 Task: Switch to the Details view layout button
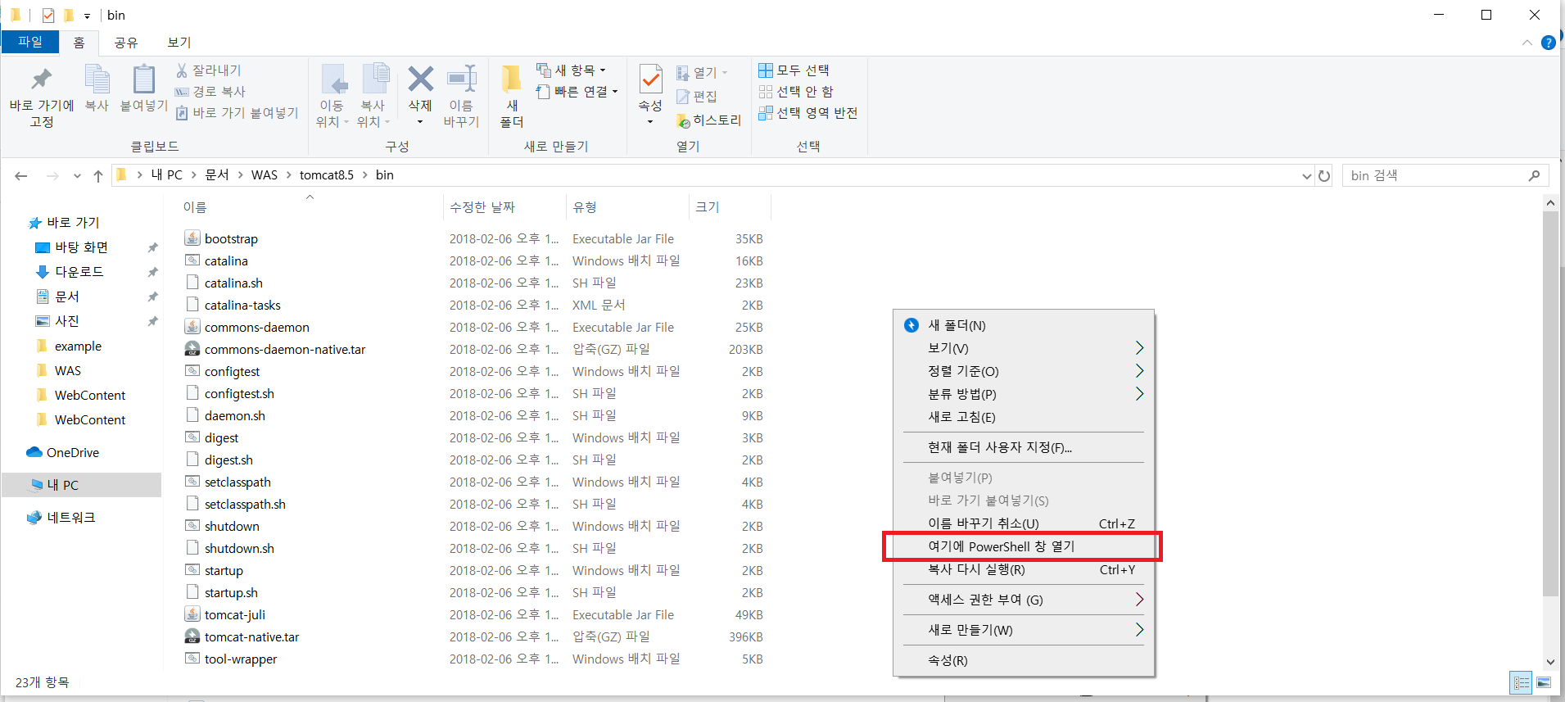1521,682
